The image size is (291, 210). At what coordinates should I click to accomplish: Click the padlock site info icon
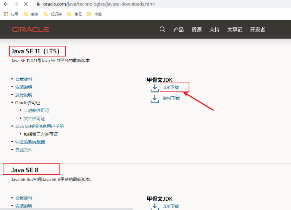tap(38, 4)
